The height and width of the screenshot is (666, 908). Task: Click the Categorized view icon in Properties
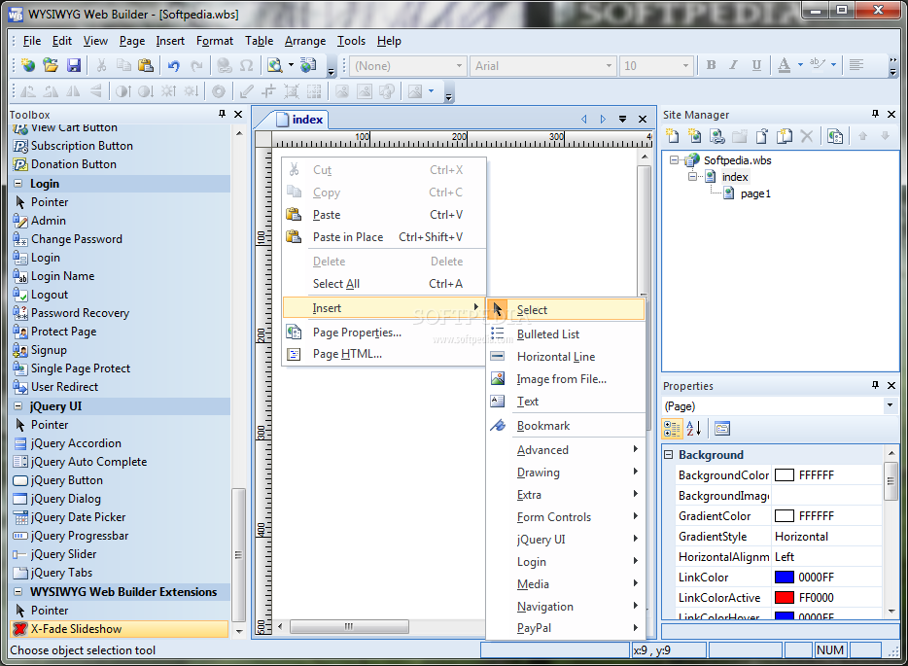point(672,429)
